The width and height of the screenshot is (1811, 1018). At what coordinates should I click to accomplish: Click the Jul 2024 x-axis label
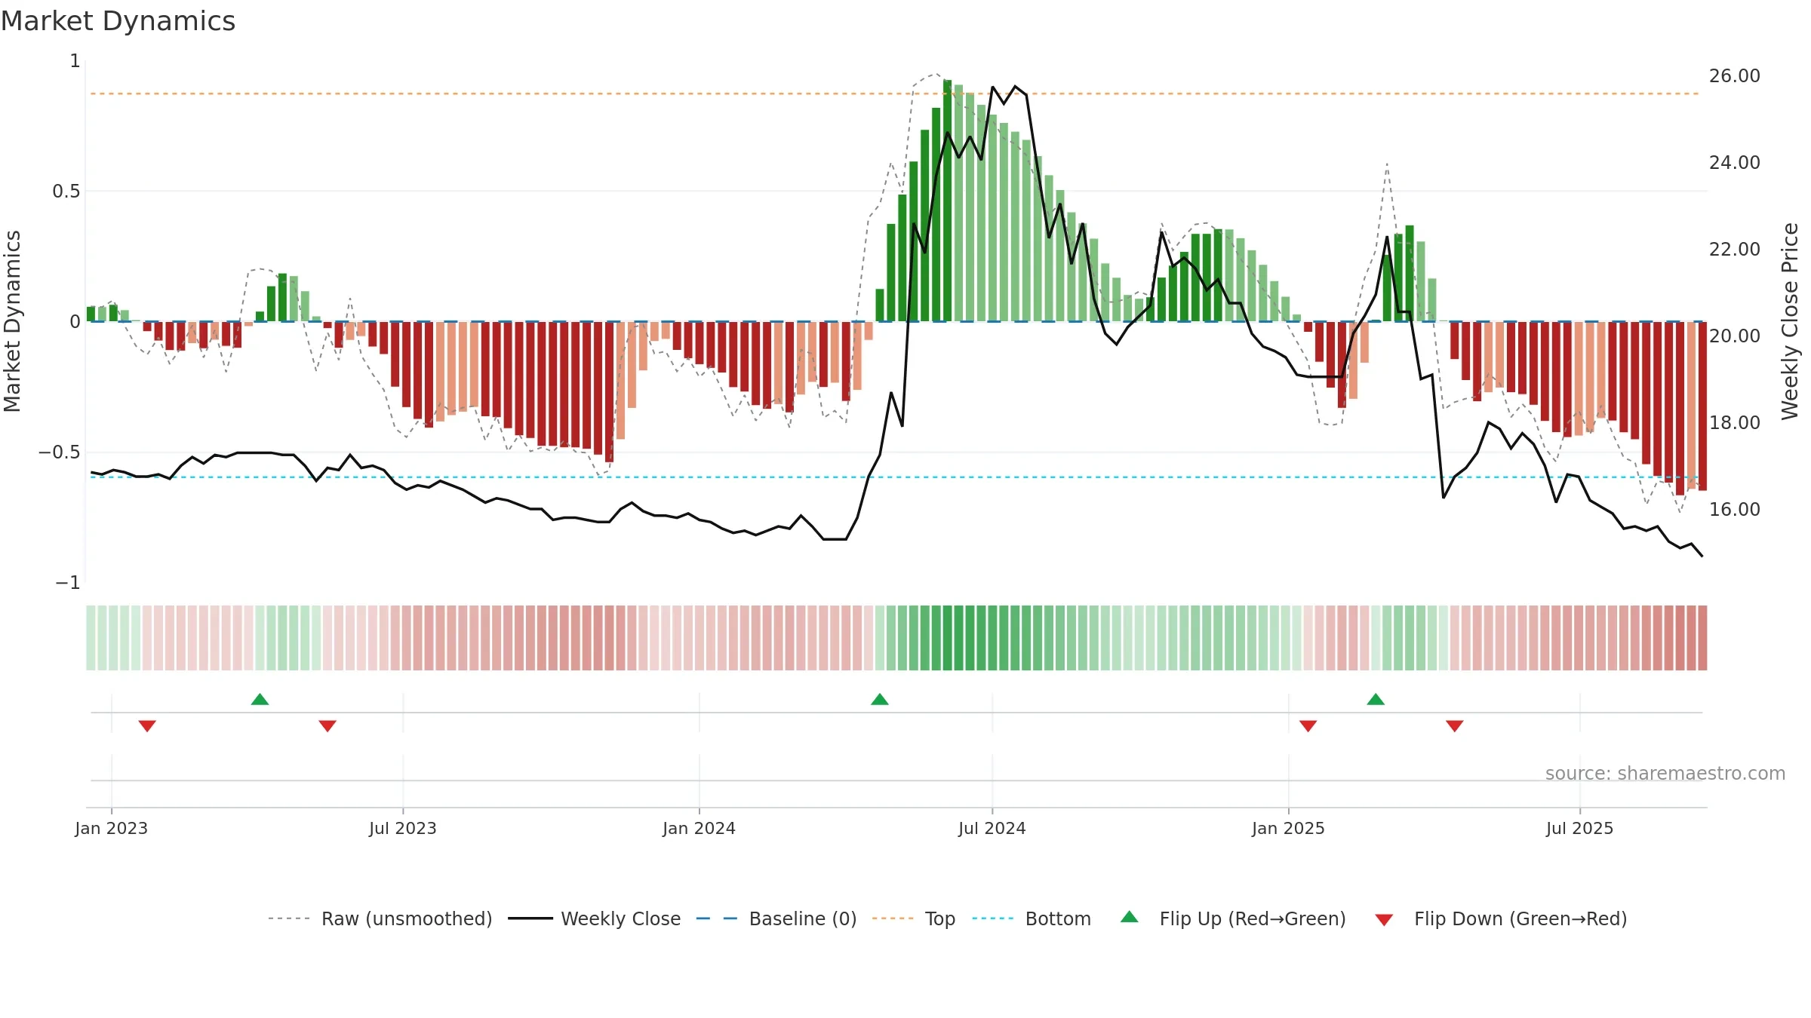[992, 828]
